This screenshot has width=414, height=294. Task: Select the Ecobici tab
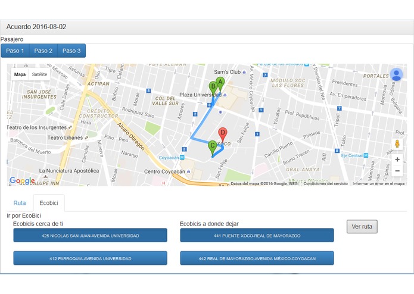[49, 203]
